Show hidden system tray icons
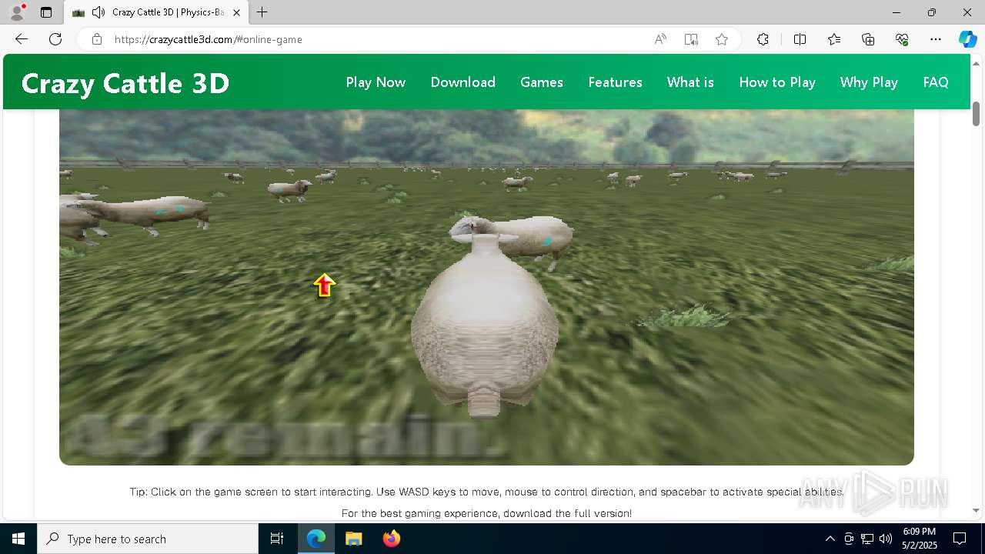985x554 pixels. coord(830,539)
